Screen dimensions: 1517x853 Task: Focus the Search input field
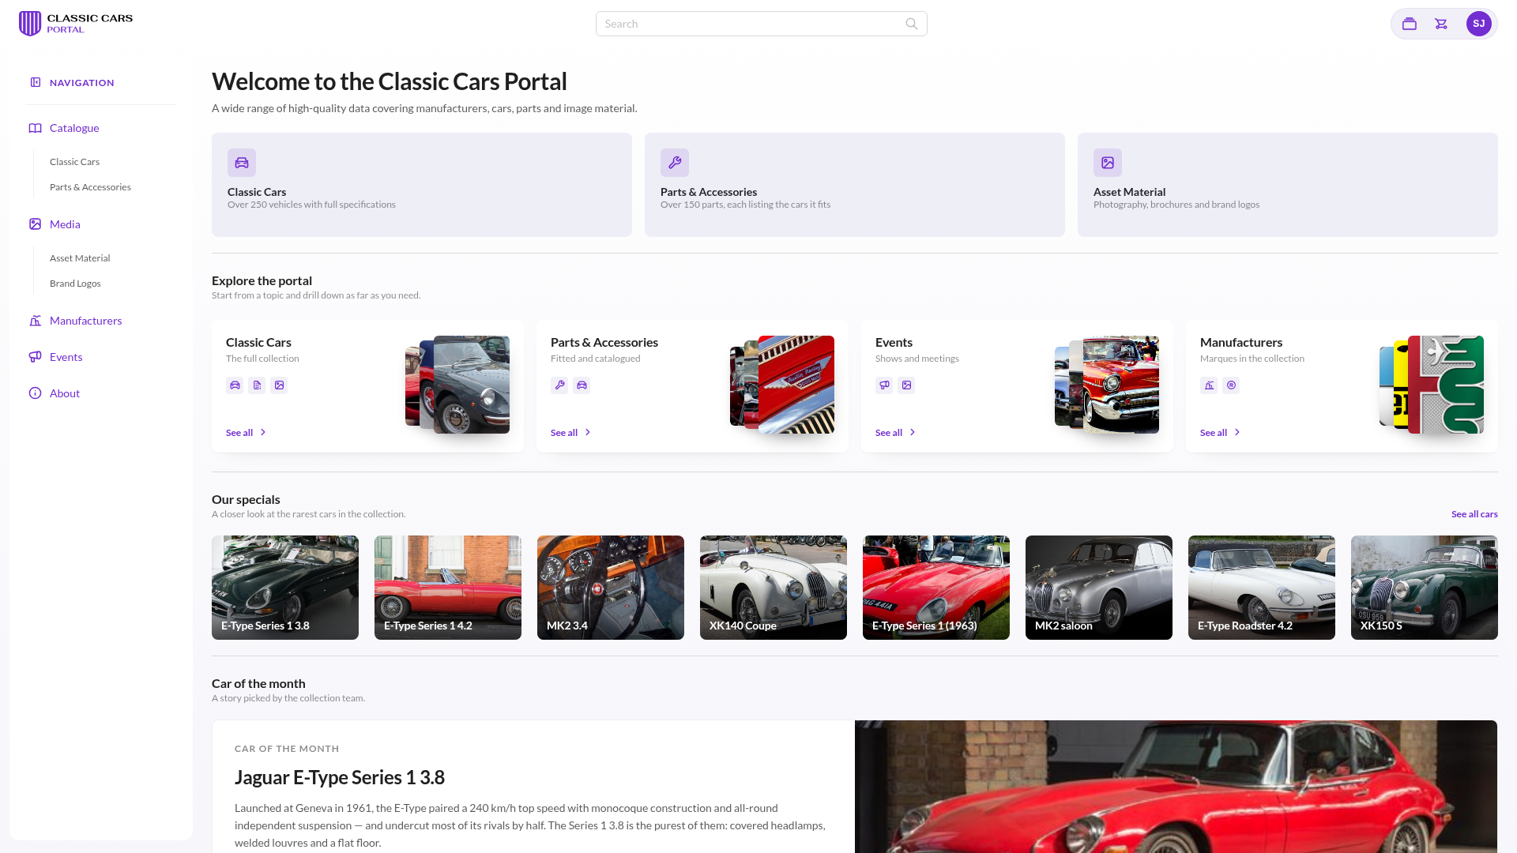pyautogui.click(x=761, y=24)
